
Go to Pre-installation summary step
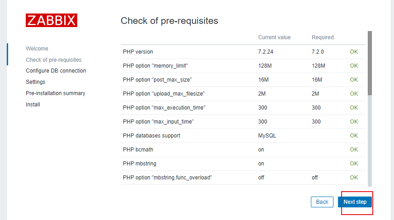[56, 93]
